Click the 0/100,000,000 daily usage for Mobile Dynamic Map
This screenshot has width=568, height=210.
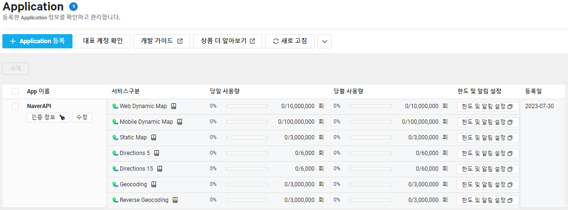[296, 122]
